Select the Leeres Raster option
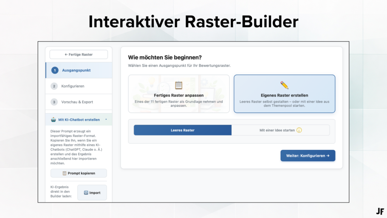The height and width of the screenshot is (218, 387). 183,130
